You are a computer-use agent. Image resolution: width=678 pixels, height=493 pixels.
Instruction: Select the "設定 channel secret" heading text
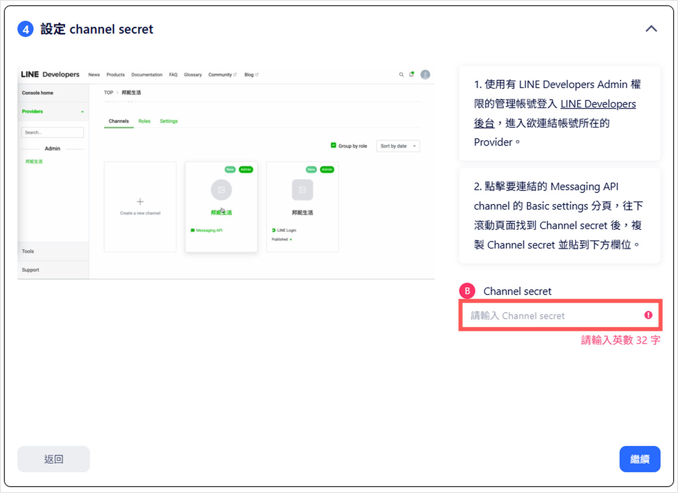(x=97, y=30)
